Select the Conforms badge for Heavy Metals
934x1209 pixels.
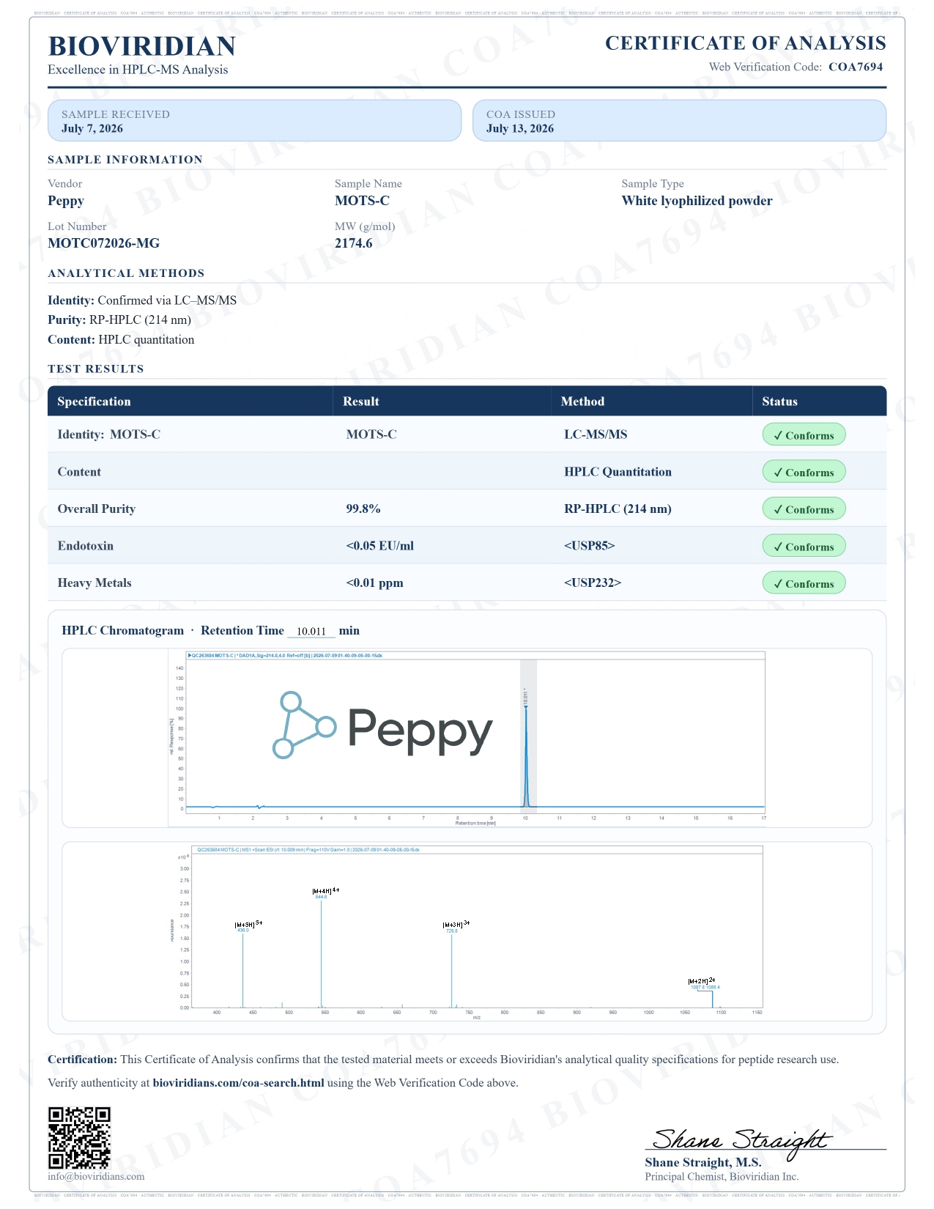[x=804, y=583]
